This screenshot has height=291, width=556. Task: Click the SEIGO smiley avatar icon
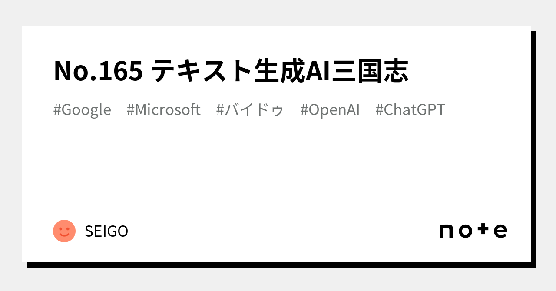[64, 231]
